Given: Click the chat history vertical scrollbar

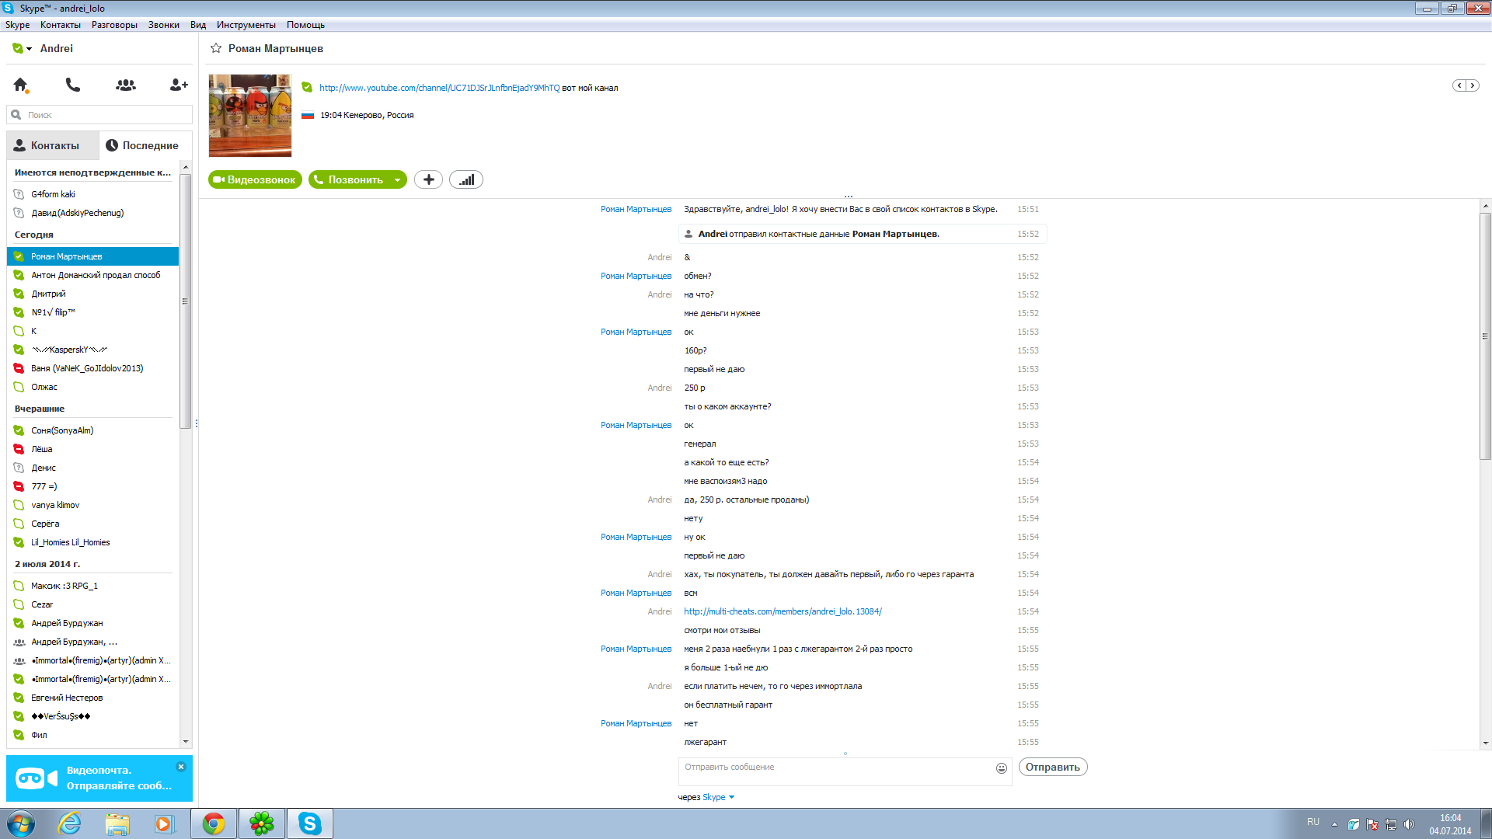Looking at the screenshot, I should pos(1485,336).
